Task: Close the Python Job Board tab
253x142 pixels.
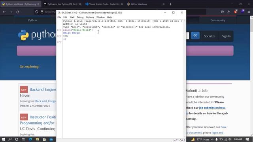Action: 38,4
